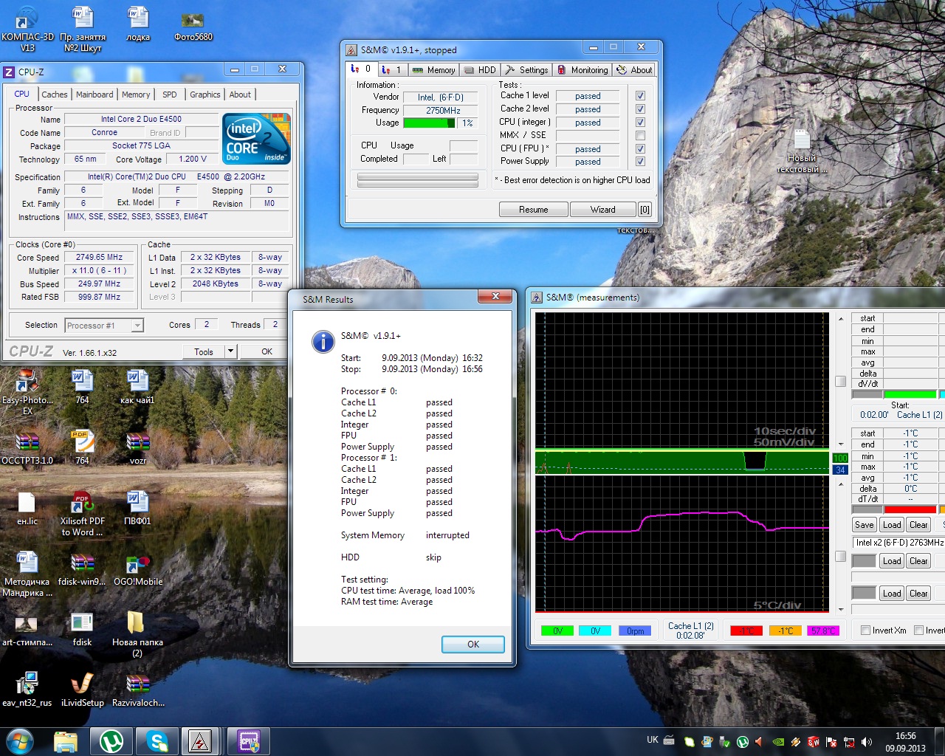This screenshot has height=756, width=945.
Task: Expand the CPU-Z Tools dropdown arrow
Action: [x=230, y=352]
